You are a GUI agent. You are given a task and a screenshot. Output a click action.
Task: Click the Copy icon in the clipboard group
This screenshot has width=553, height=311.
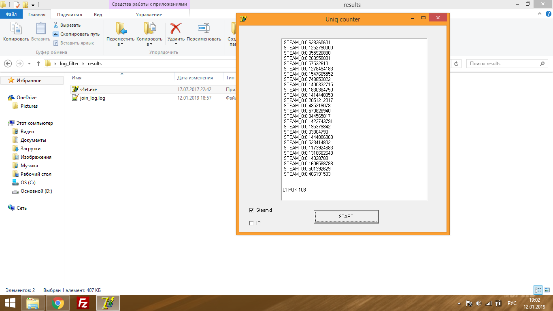16,28
